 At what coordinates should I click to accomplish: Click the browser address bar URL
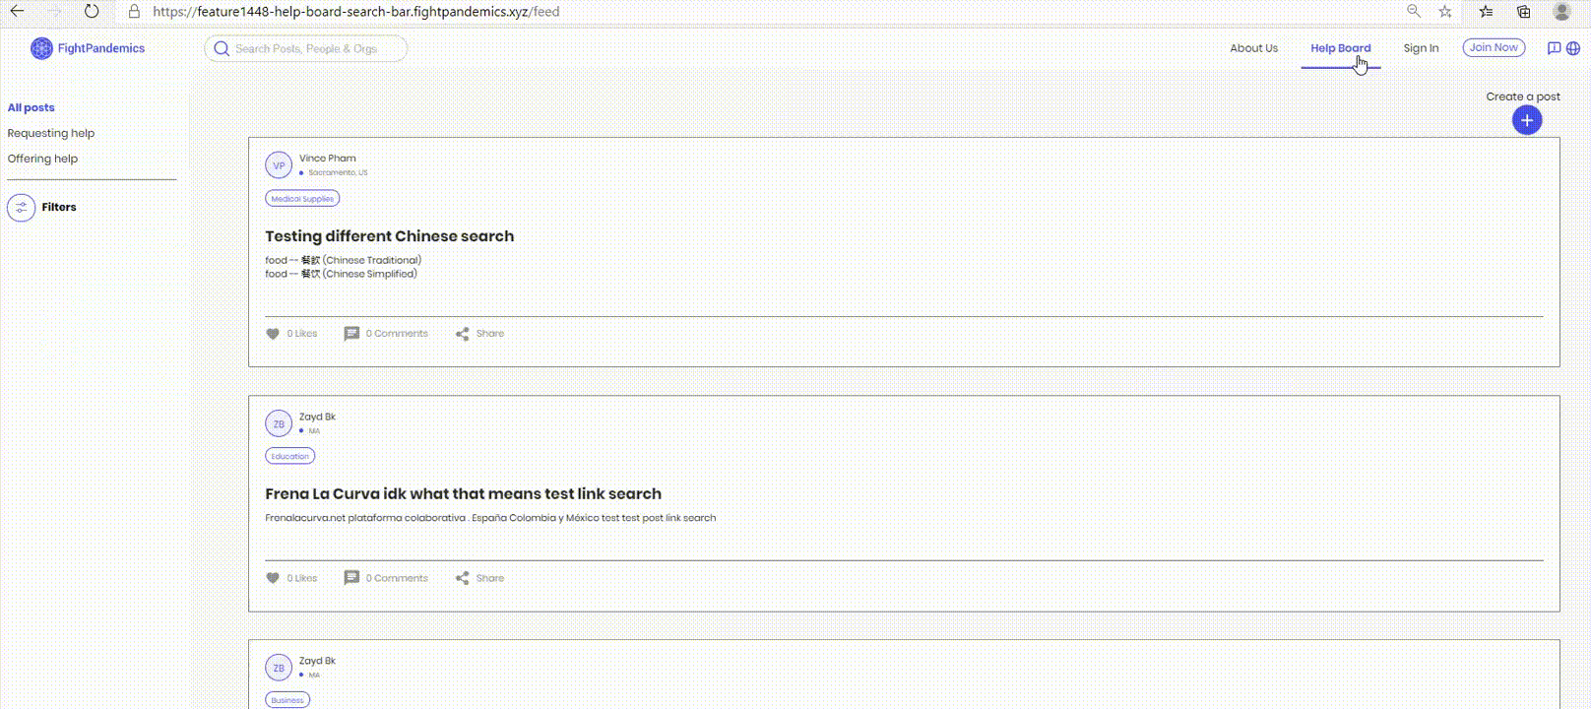pos(356,12)
